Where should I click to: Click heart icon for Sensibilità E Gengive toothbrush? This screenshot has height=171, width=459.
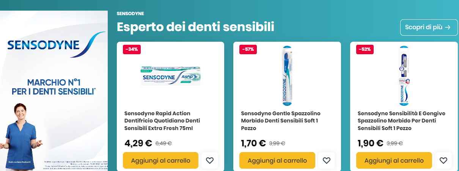[x=443, y=160]
